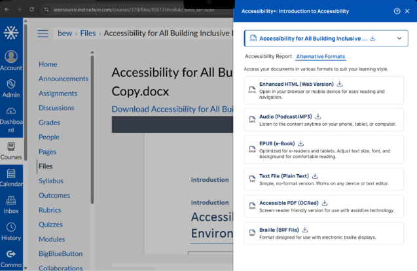Toggle course navigation hamburger menu
The height and width of the screenshot is (271, 417).
point(43,33)
